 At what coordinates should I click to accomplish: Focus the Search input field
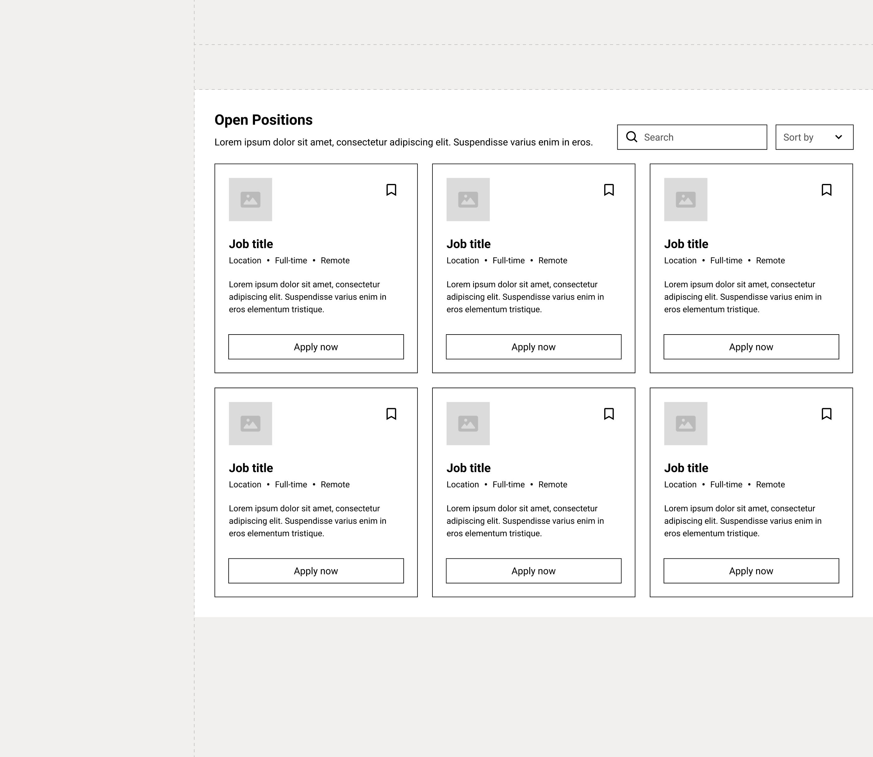point(692,137)
